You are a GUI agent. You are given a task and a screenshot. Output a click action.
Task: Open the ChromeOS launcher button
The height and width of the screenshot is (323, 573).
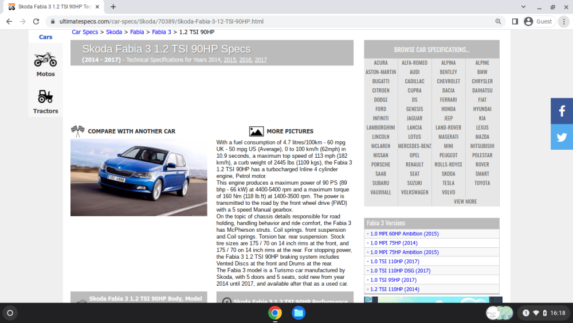[x=10, y=313]
